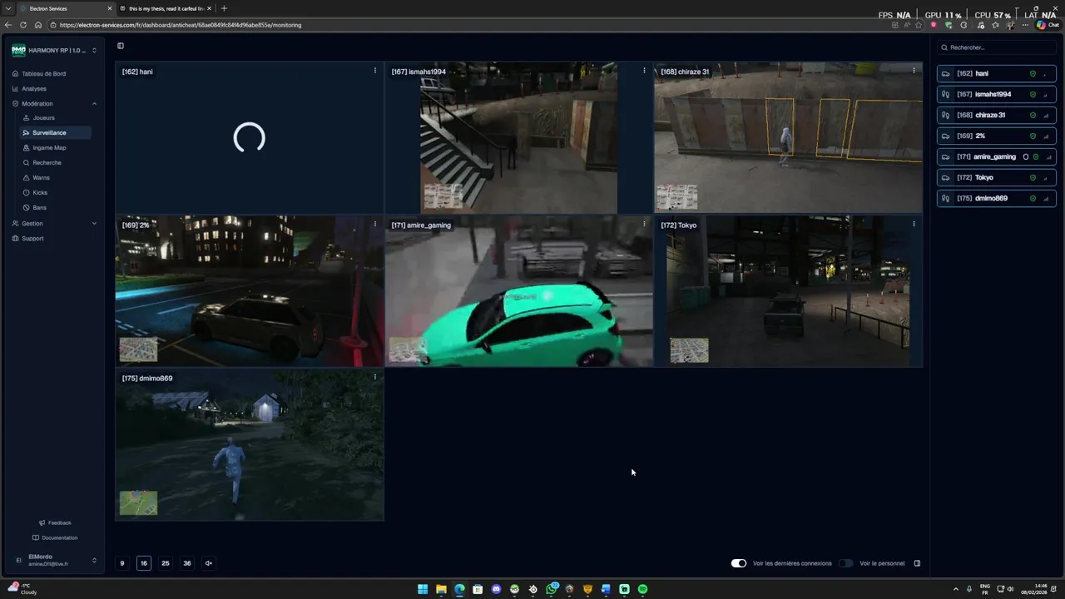The width and height of the screenshot is (1065, 599).
Task: Open Discord from the taskbar
Action: click(x=496, y=589)
